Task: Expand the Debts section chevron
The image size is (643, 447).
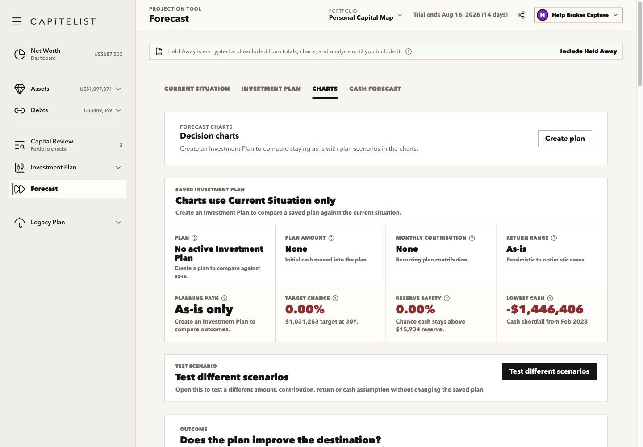Action: click(x=118, y=110)
